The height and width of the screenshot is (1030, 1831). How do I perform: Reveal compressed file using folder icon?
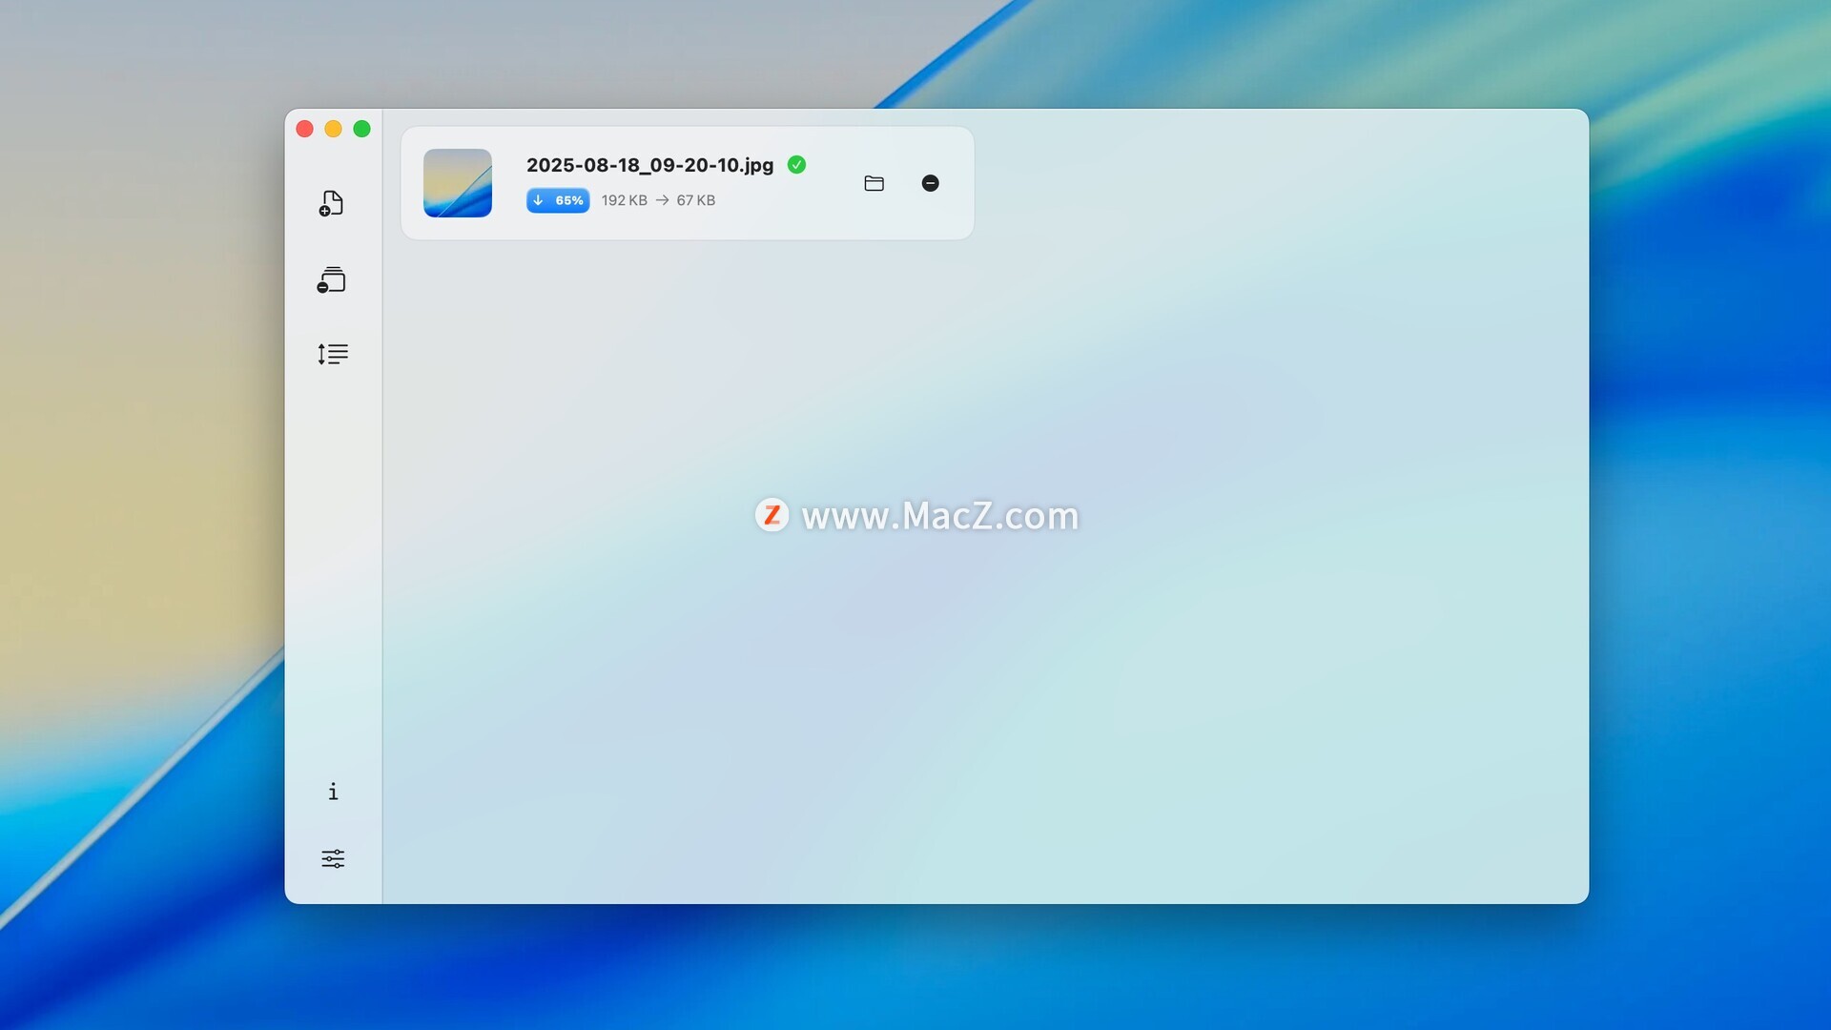[x=874, y=183]
